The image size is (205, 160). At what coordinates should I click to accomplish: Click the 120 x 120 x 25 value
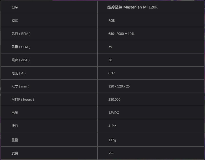point(119,86)
